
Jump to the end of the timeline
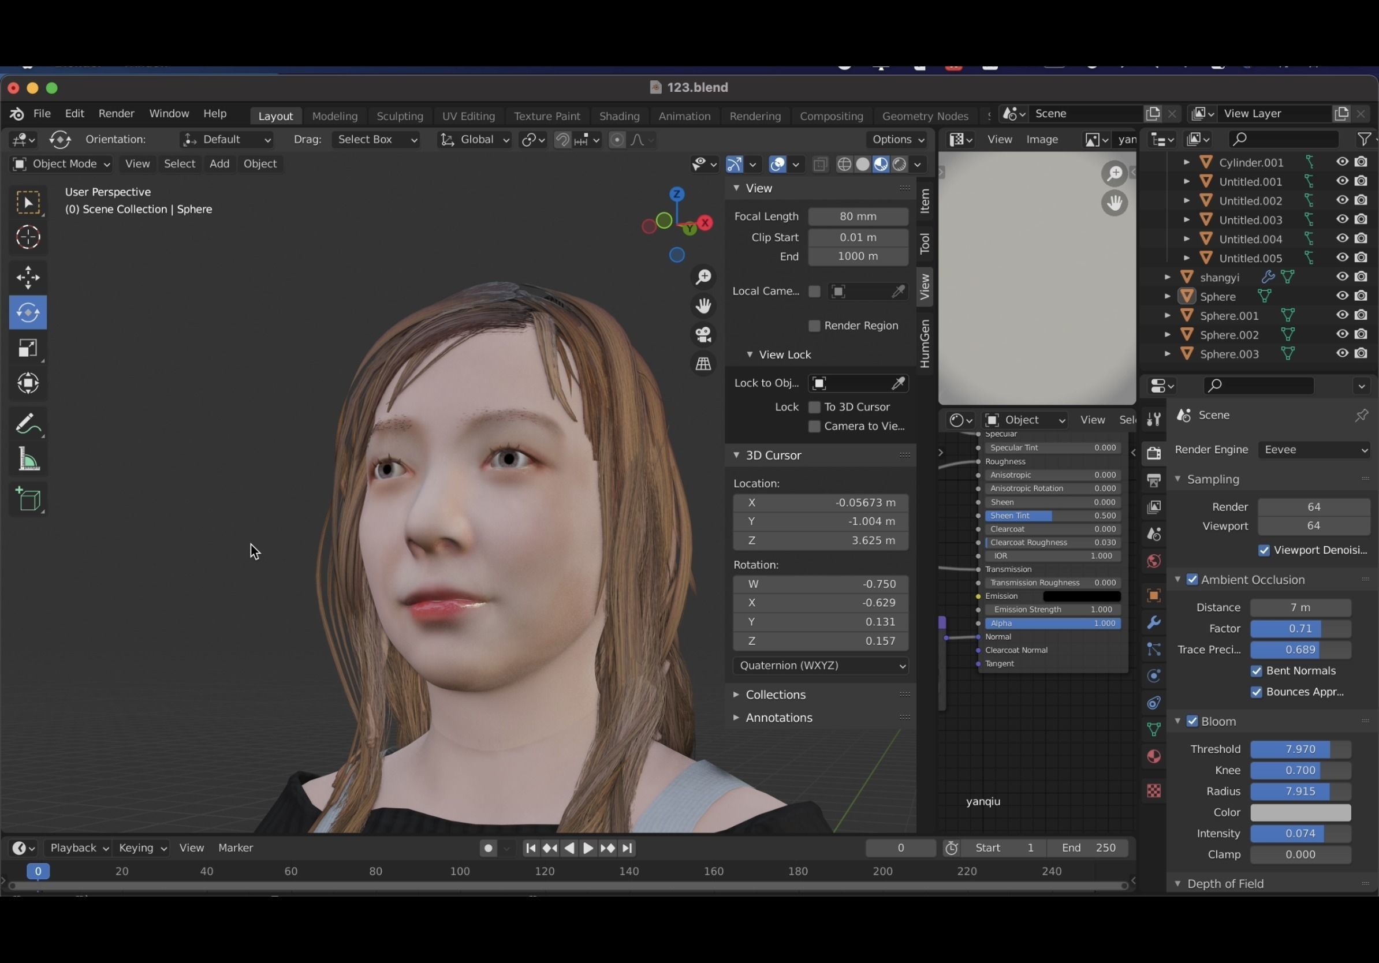[x=627, y=848]
